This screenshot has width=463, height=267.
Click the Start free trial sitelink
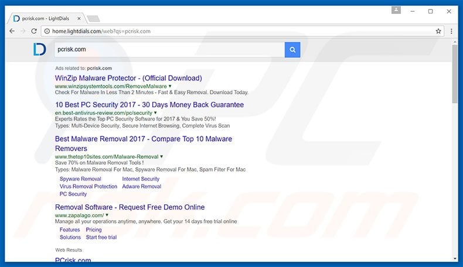coord(101,237)
